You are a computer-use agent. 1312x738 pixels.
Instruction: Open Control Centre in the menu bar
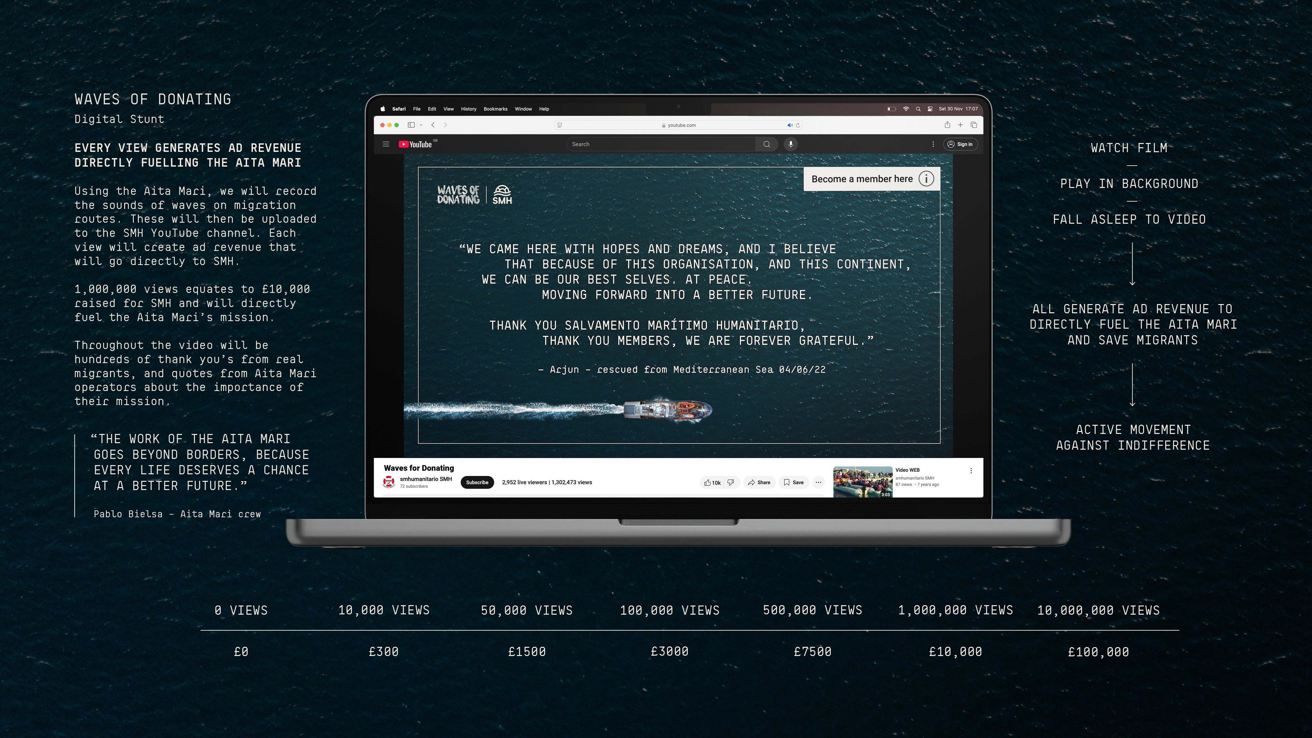930,109
